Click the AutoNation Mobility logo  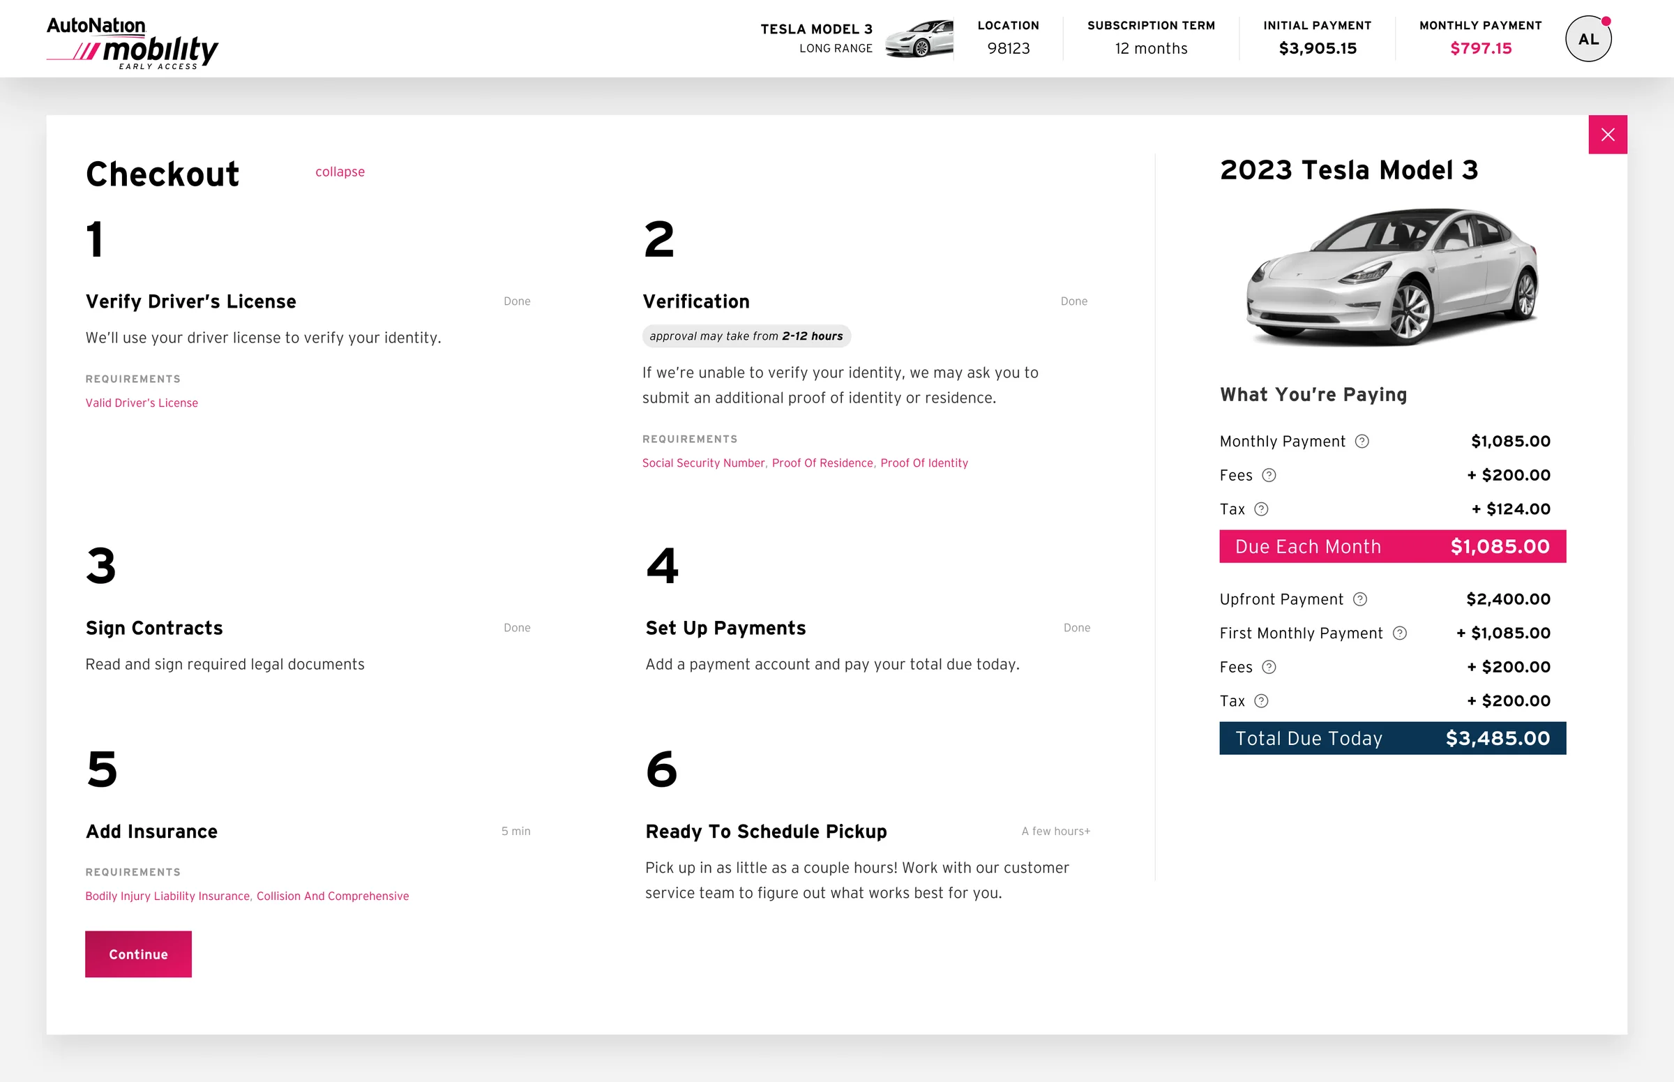point(132,43)
